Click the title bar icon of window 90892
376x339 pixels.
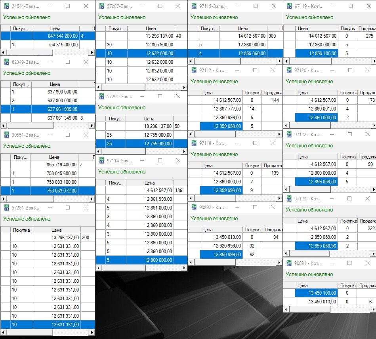point(194,207)
